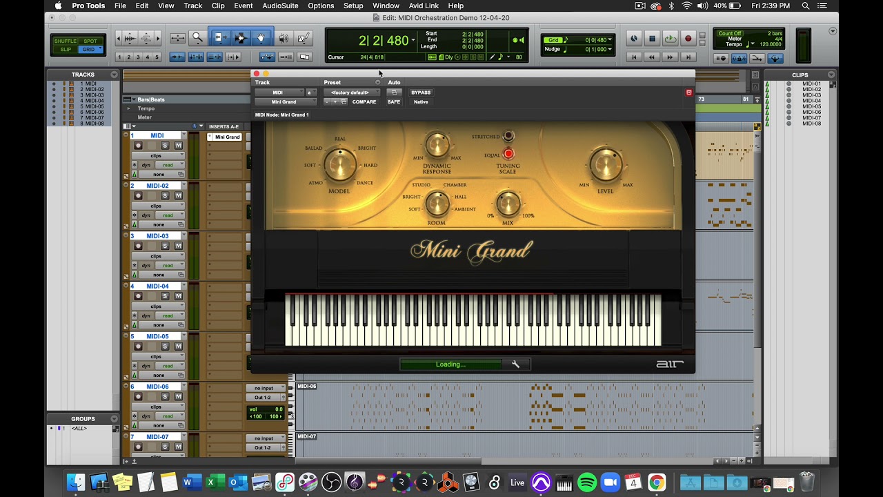Click horizontal audio zoom waveform button

[129, 39]
